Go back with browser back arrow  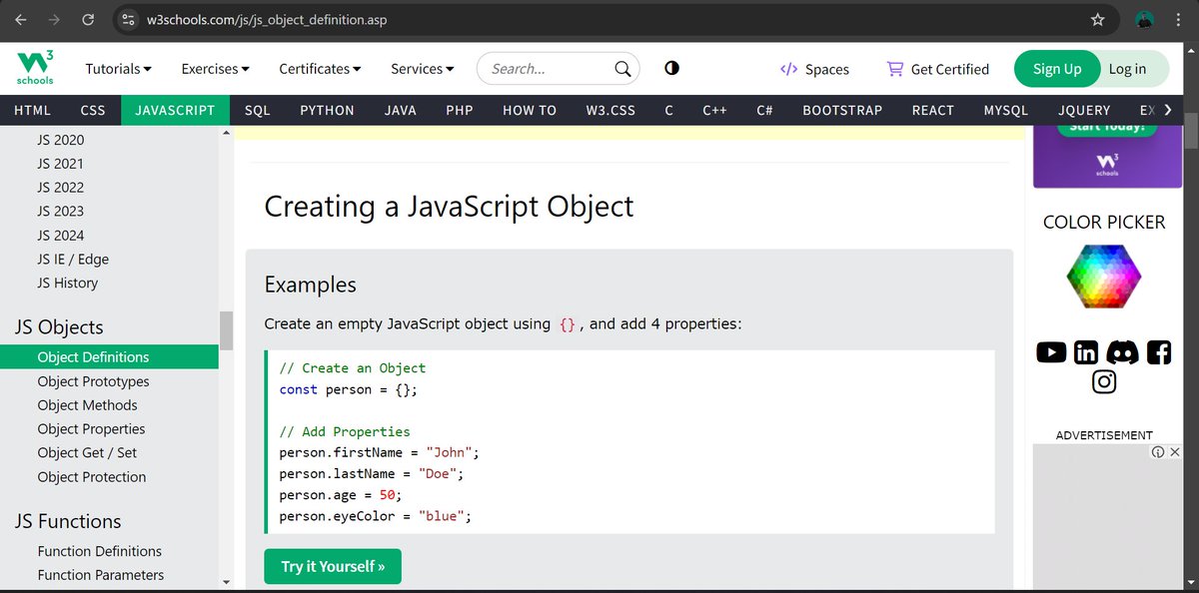point(19,19)
